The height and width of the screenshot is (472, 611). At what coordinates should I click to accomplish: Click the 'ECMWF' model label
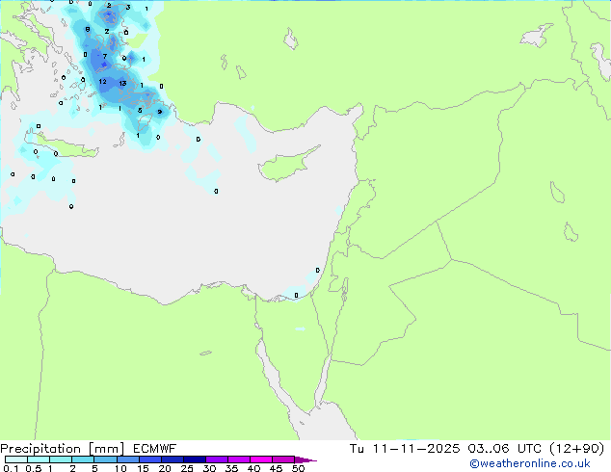coord(154,449)
